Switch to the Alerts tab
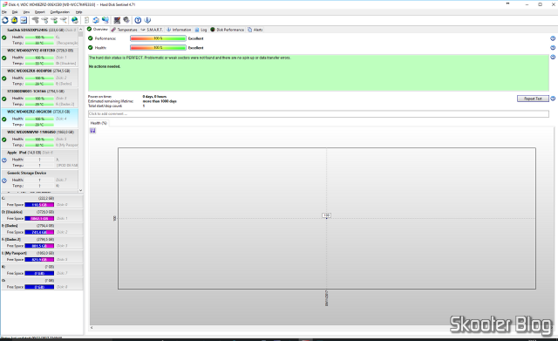This screenshot has height=341, width=558. tap(255, 30)
